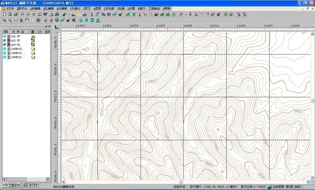Viewport: 315px width, 190px height.
Task: Click the Undo arrow icon
Action: 40,15
